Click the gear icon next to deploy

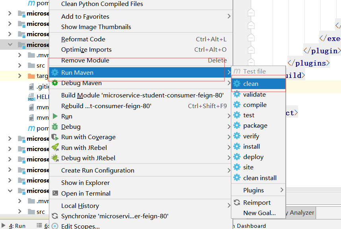(x=237, y=157)
